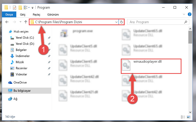This screenshot has height=122, width=196.
Task: Select the winaudioplayer.dll file
Action: pos(151,66)
